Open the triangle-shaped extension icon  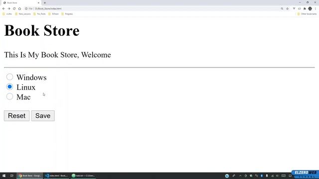(294, 9)
